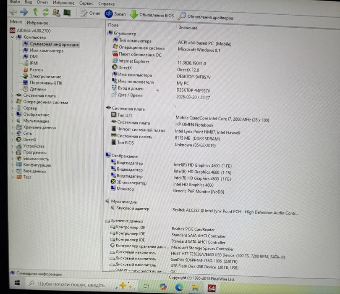Expand the Сеть tree node
Viewport: 340px width, 294px height.
coord(12,133)
